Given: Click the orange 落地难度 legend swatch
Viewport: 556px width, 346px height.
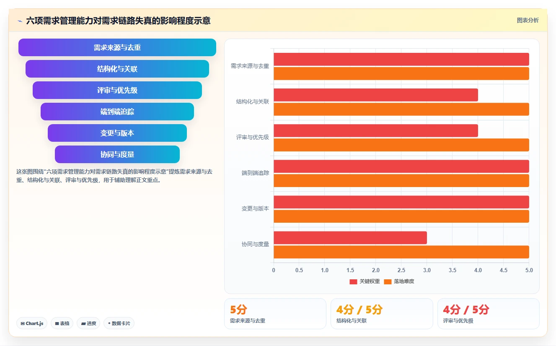Looking at the screenshot, I should 388,281.
